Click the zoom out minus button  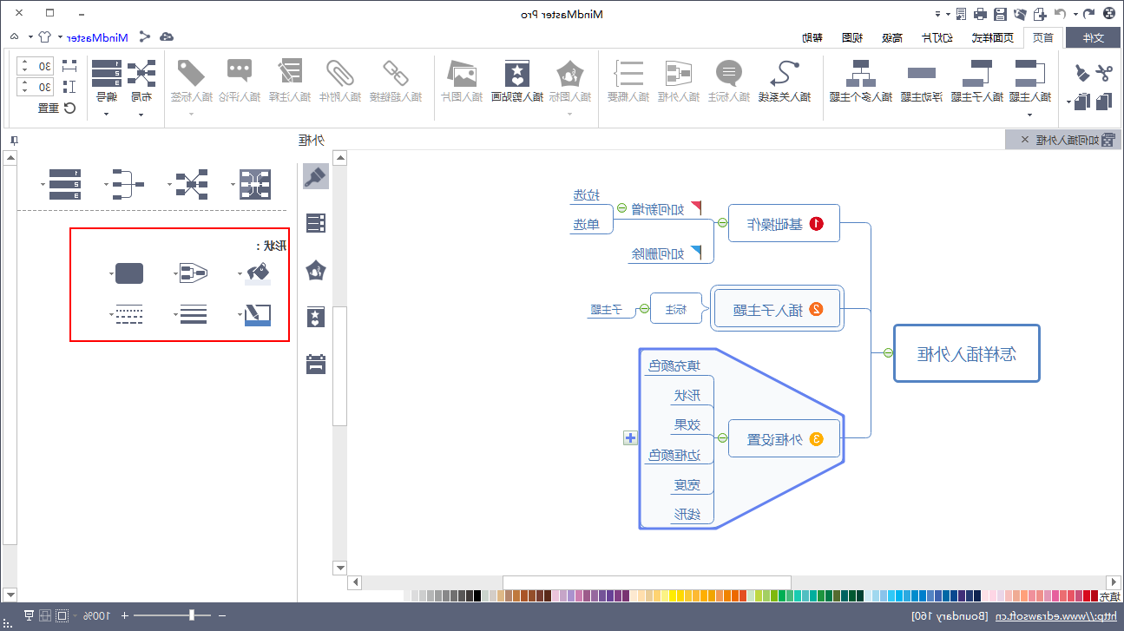click(221, 615)
